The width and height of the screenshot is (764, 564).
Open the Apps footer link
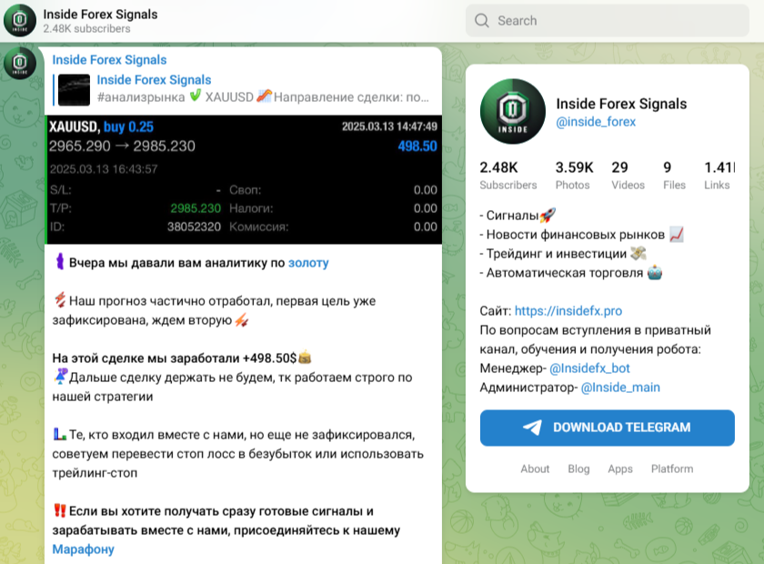(620, 469)
